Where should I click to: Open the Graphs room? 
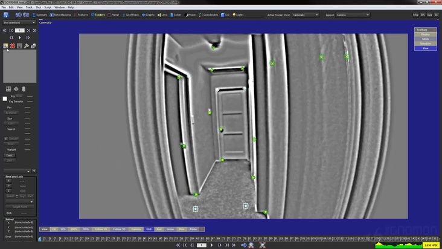point(147,15)
